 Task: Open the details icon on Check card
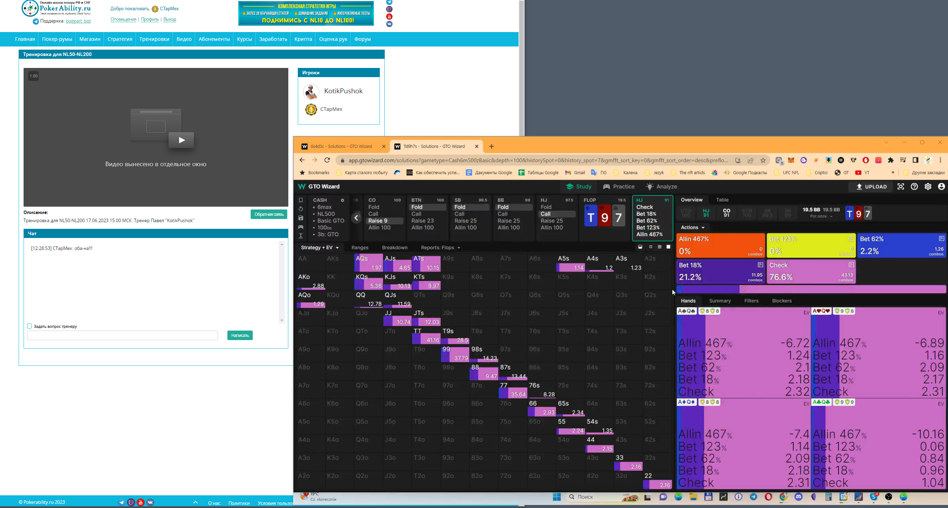851,265
